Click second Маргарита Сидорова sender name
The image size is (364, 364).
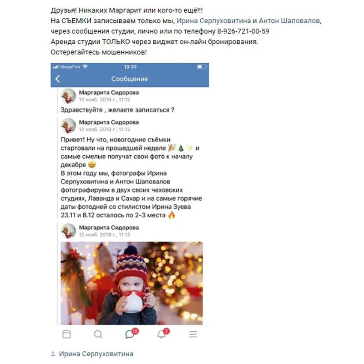[109, 122]
